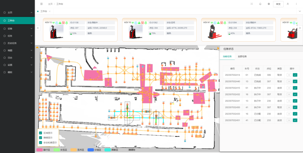Open notifications bell icon
This screenshot has height=153, width=303.
[260, 4]
